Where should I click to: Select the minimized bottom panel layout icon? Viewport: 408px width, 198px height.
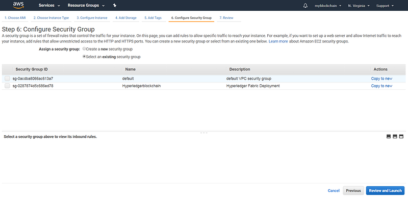pyautogui.click(x=389, y=137)
